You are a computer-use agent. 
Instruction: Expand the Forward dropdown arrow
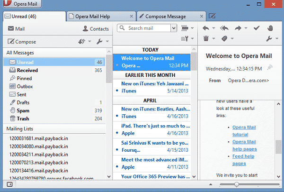(246, 28)
